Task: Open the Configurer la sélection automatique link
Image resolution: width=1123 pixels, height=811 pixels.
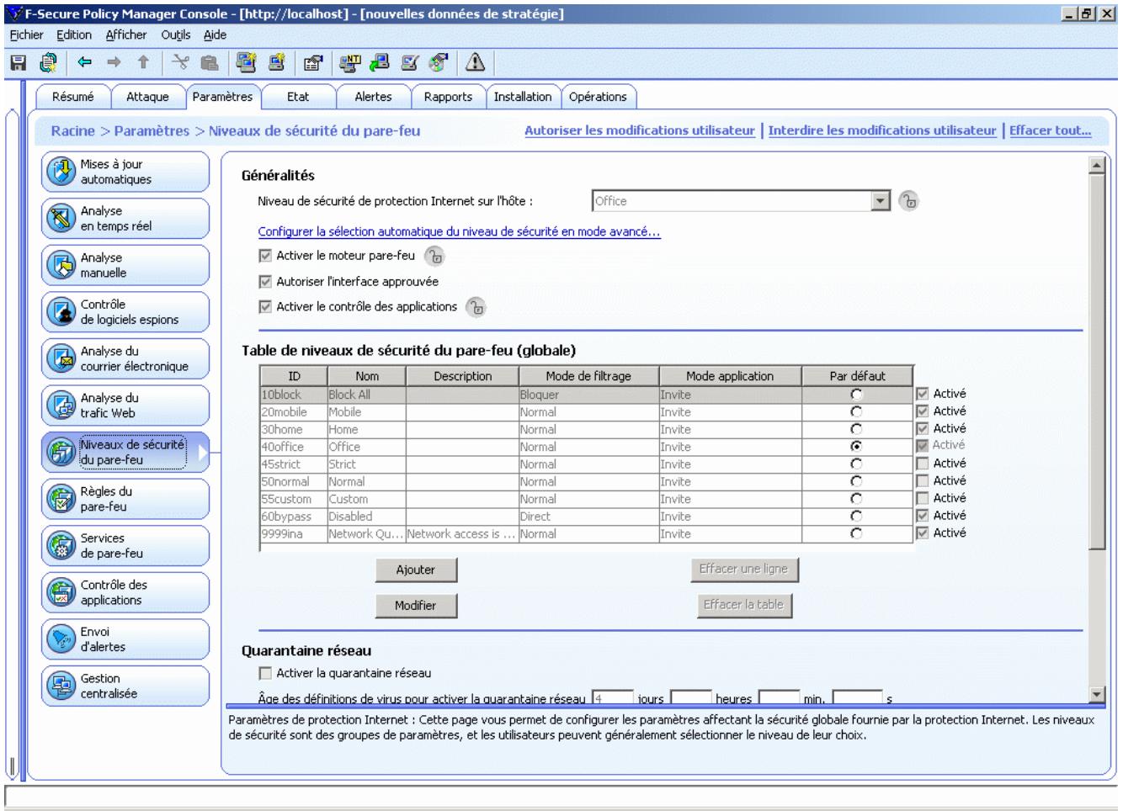Action: pyautogui.click(x=459, y=231)
